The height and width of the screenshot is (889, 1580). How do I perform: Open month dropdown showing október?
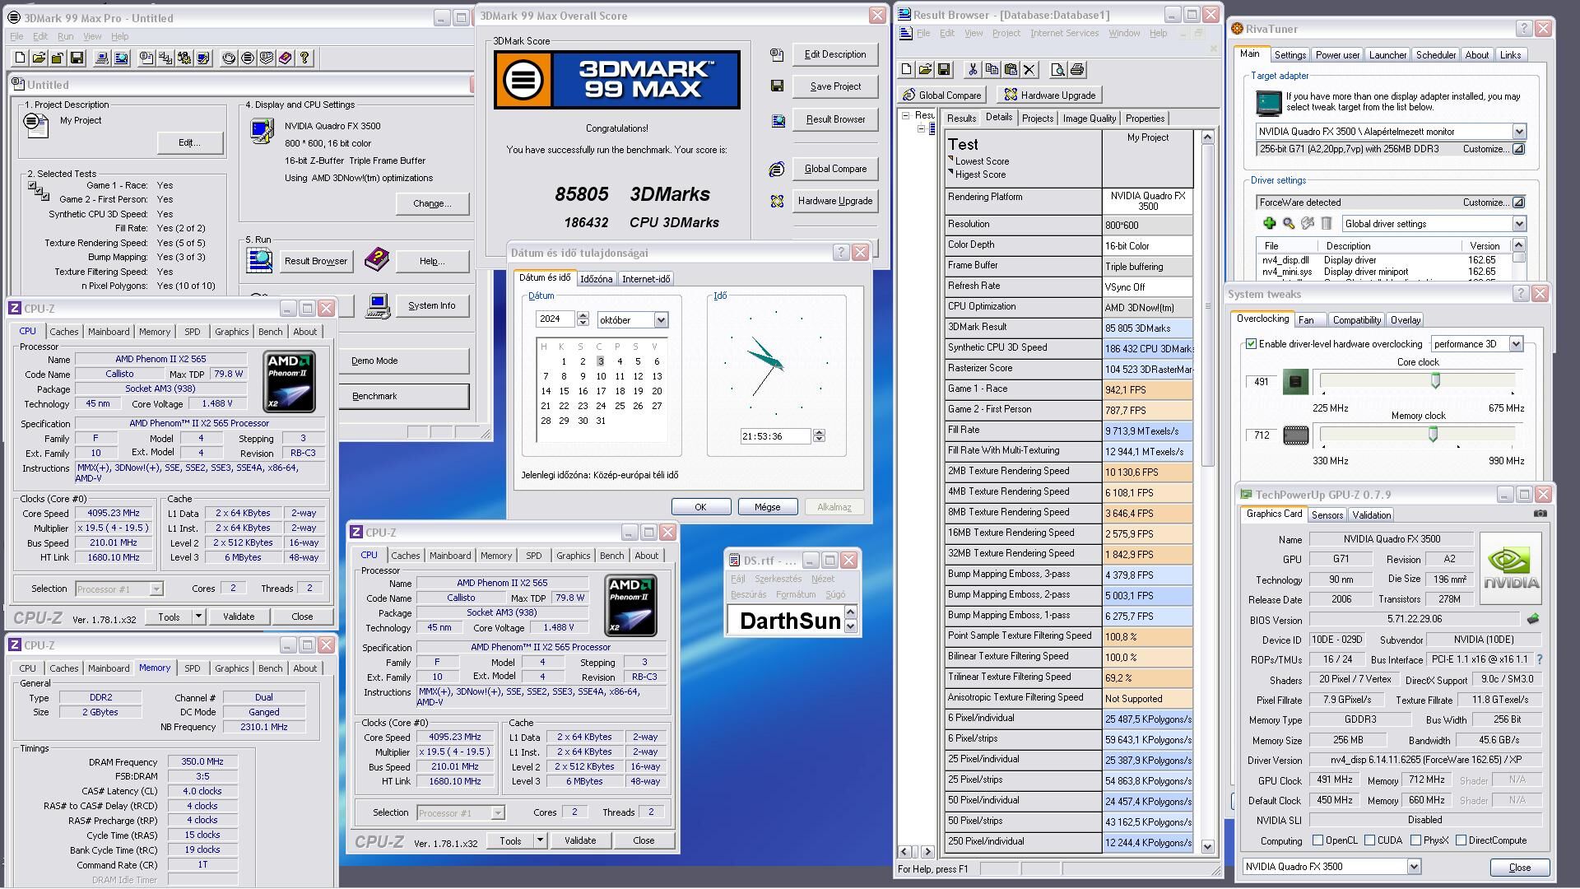[661, 319]
